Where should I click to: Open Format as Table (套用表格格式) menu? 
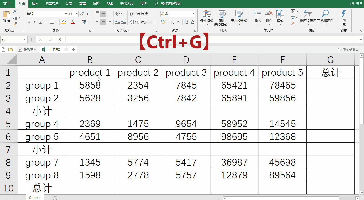(222, 18)
